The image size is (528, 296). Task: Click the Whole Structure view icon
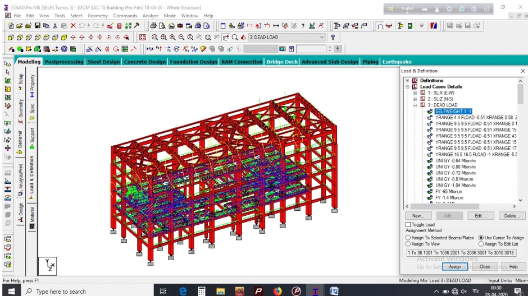click(143, 38)
